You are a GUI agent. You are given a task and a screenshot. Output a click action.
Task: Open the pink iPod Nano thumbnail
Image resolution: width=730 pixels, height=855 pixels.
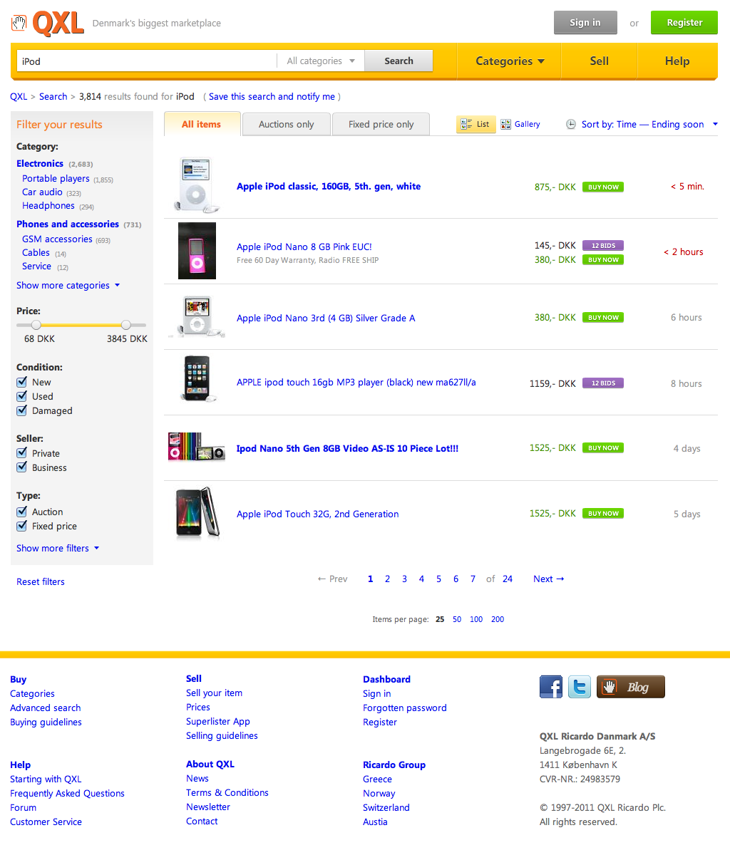pyautogui.click(x=197, y=251)
